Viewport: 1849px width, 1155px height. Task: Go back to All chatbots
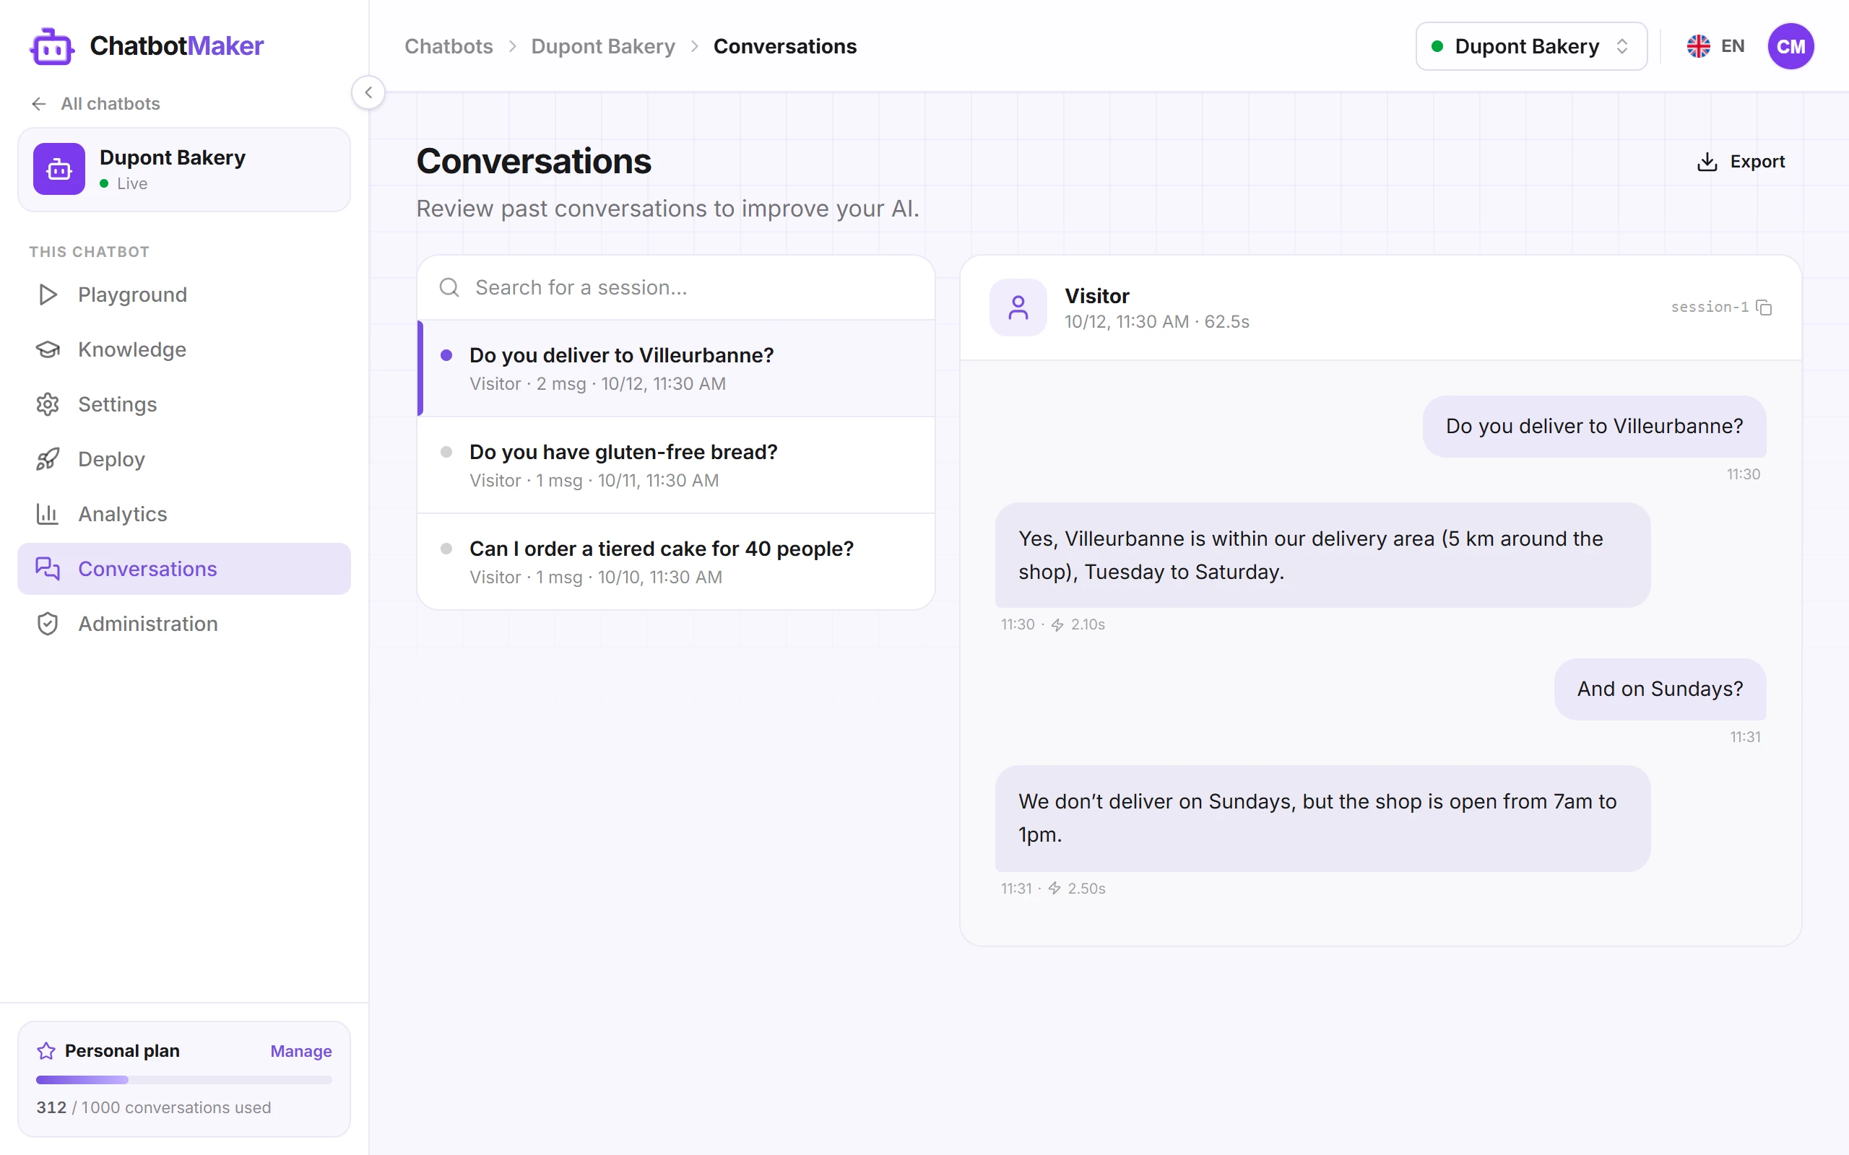click(x=95, y=104)
